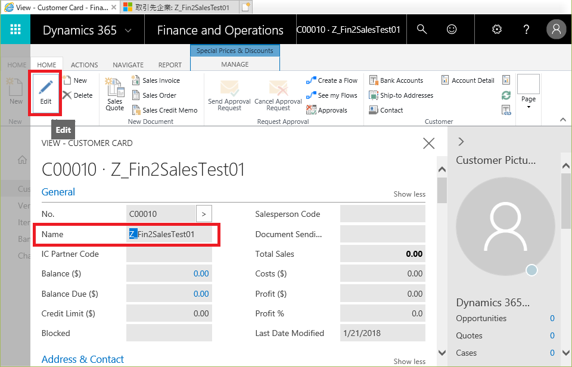572x367 pixels.
Task: Open the Balance ($) 0.00 link
Action: pyautogui.click(x=201, y=273)
